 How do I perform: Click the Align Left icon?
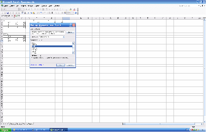pyautogui.click(x=35, y=9)
